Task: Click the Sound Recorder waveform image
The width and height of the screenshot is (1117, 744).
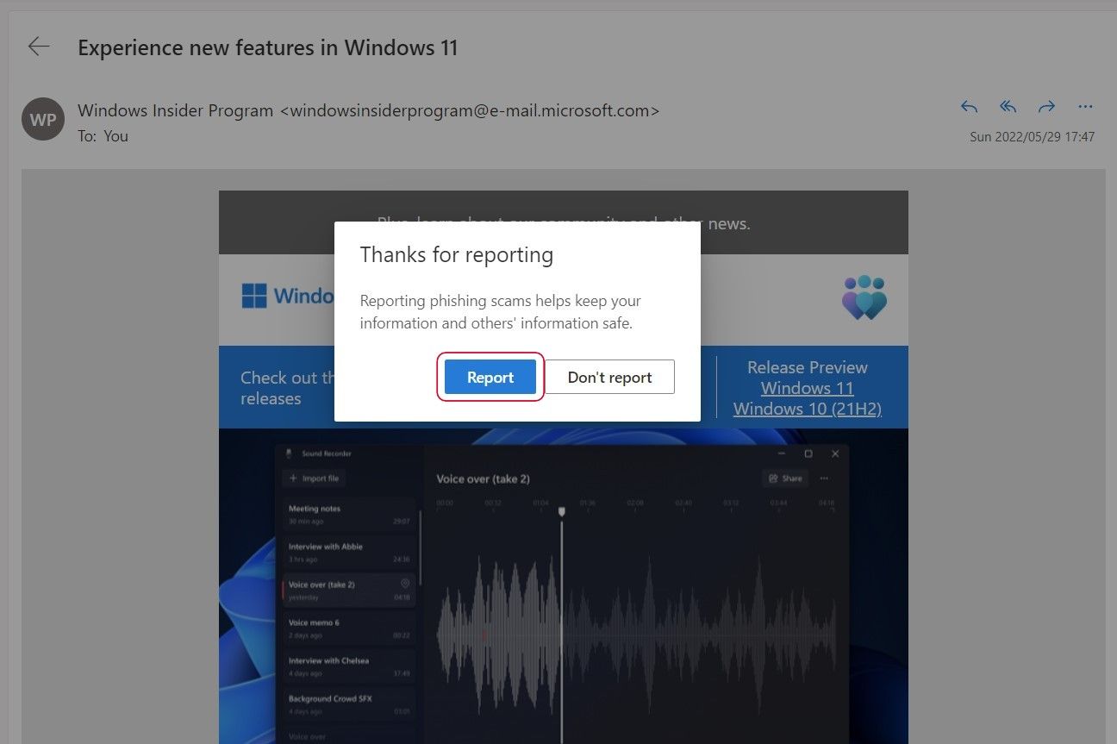Action: click(x=636, y=636)
